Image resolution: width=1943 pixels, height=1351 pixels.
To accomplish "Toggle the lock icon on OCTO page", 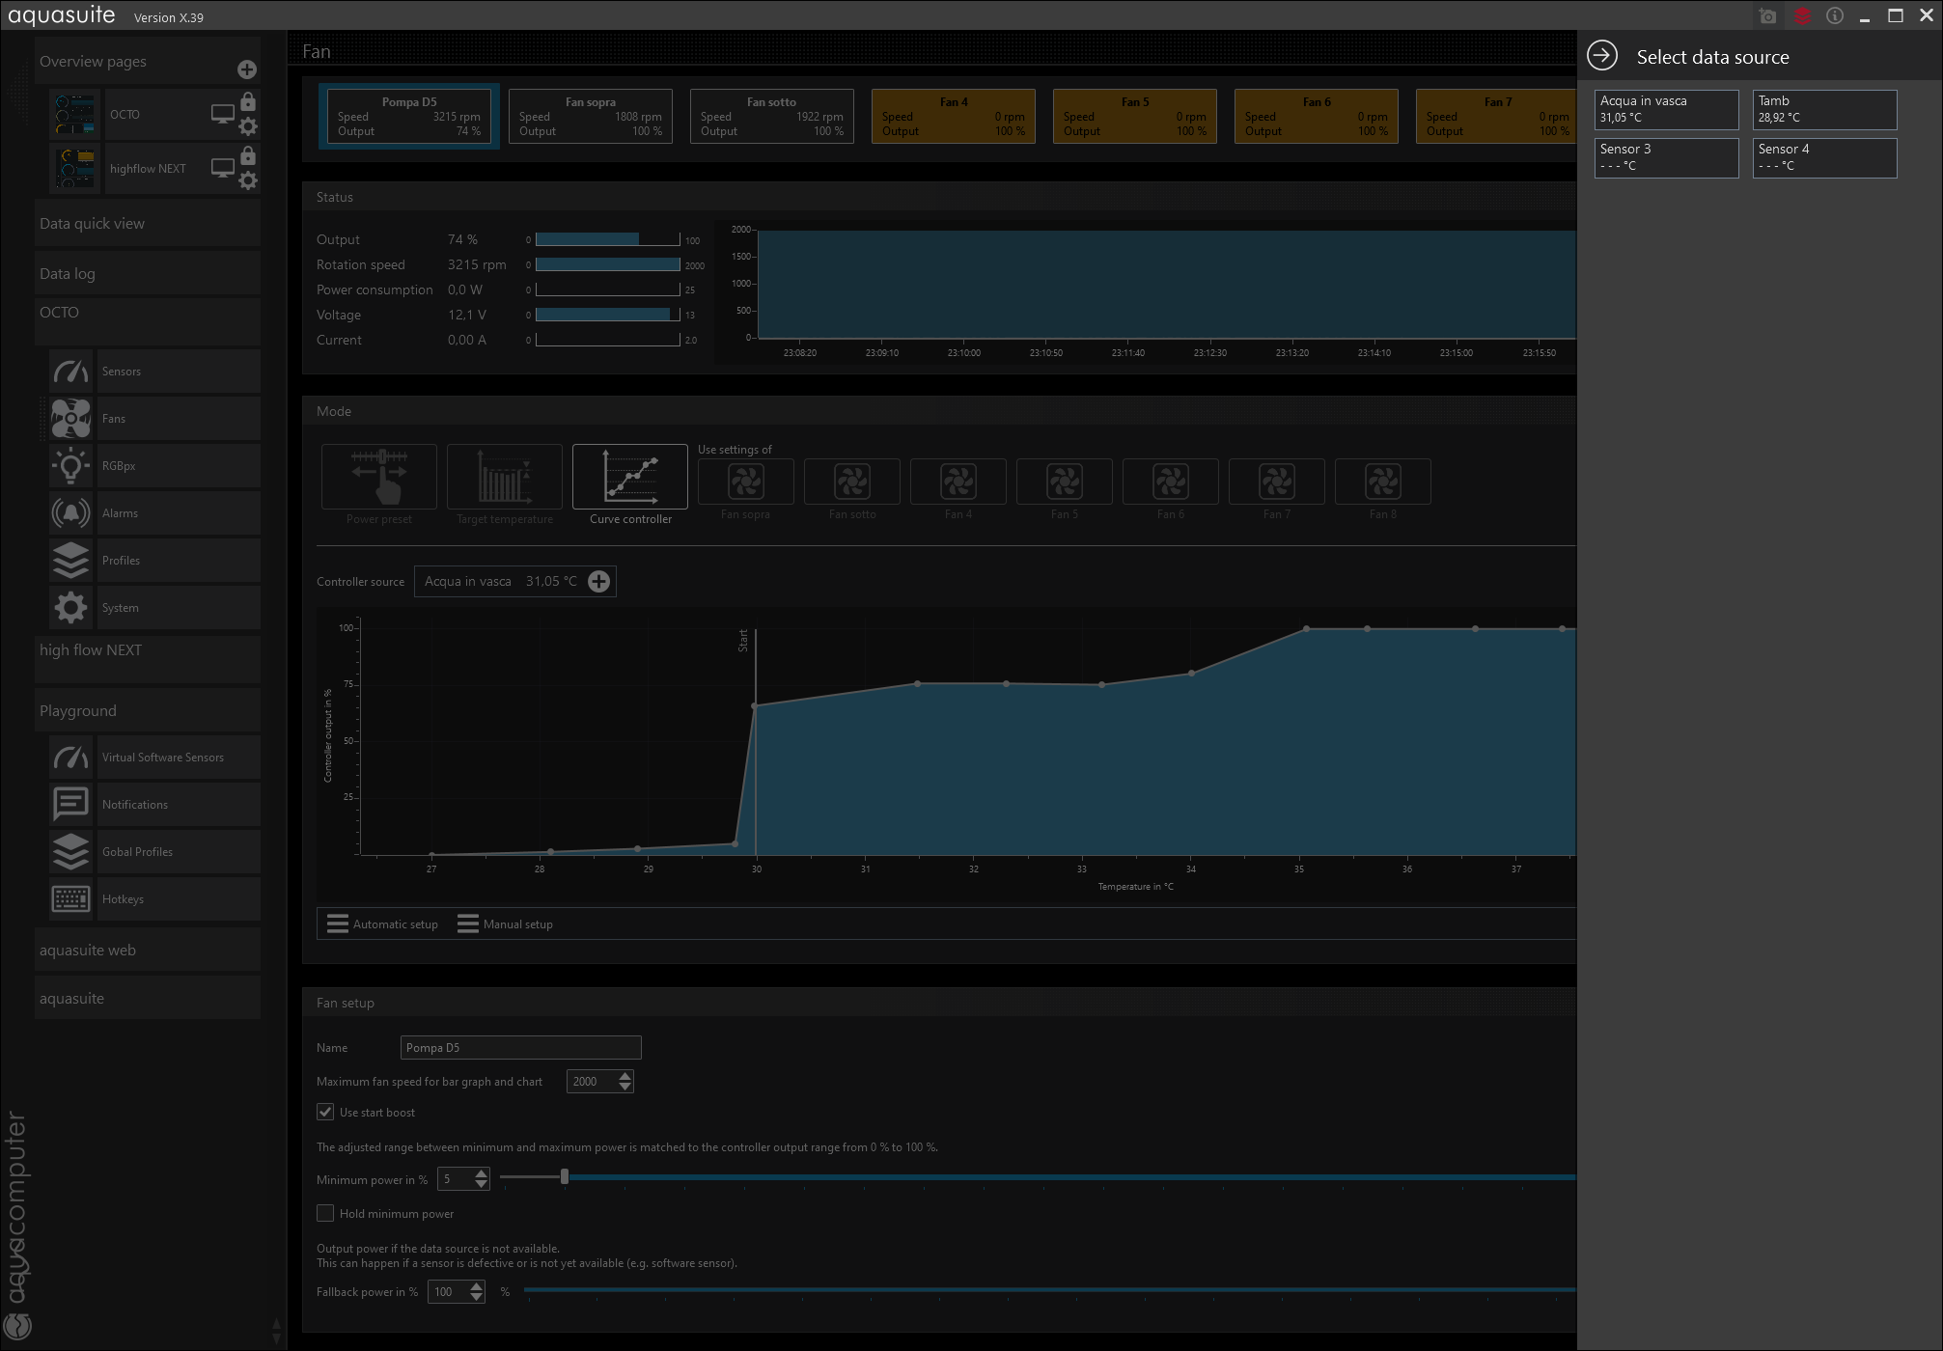I will 248,101.
